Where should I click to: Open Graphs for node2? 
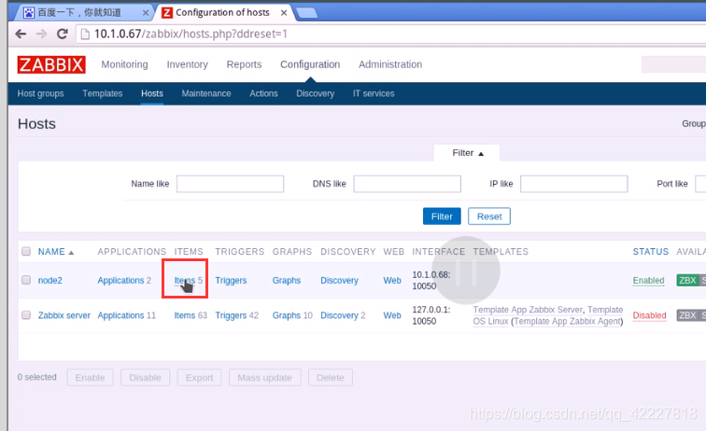(287, 280)
